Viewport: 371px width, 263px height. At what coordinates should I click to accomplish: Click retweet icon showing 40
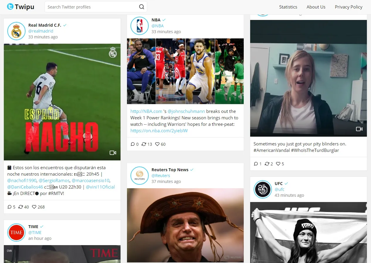[21, 207]
